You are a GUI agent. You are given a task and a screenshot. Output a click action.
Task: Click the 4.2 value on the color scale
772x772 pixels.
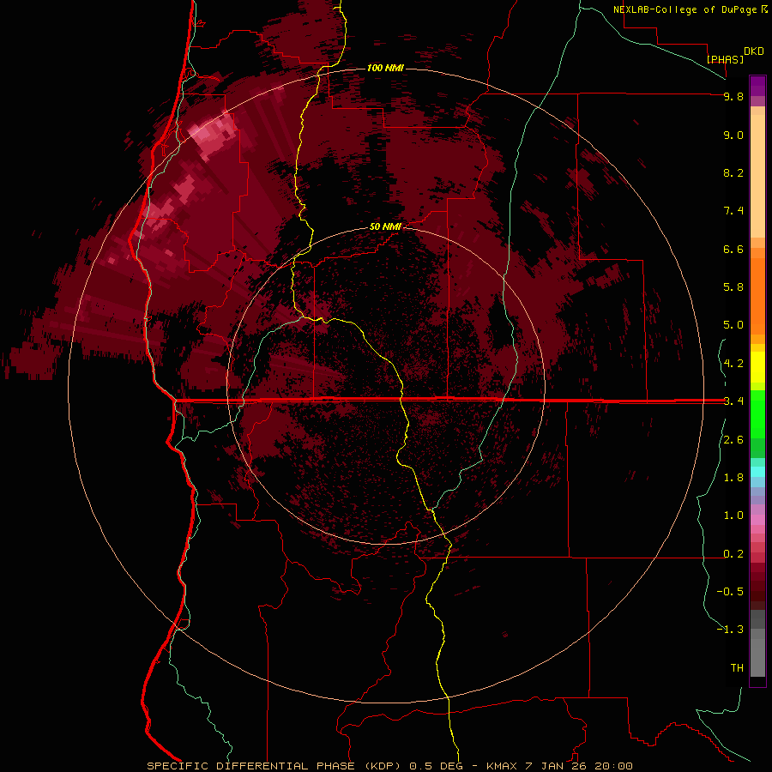(733, 364)
